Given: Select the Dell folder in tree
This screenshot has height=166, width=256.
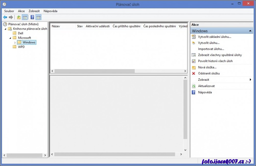Looking at the screenshot, I should point(20,33).
